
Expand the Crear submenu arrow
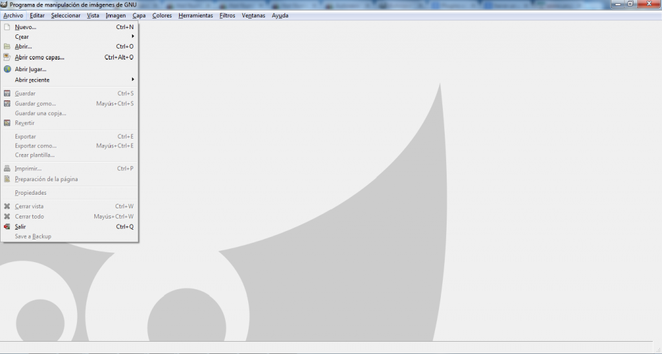pos(133,36)
